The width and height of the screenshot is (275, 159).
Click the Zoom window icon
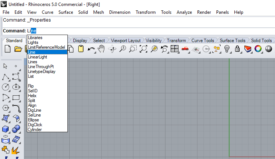tap(133, 49)
